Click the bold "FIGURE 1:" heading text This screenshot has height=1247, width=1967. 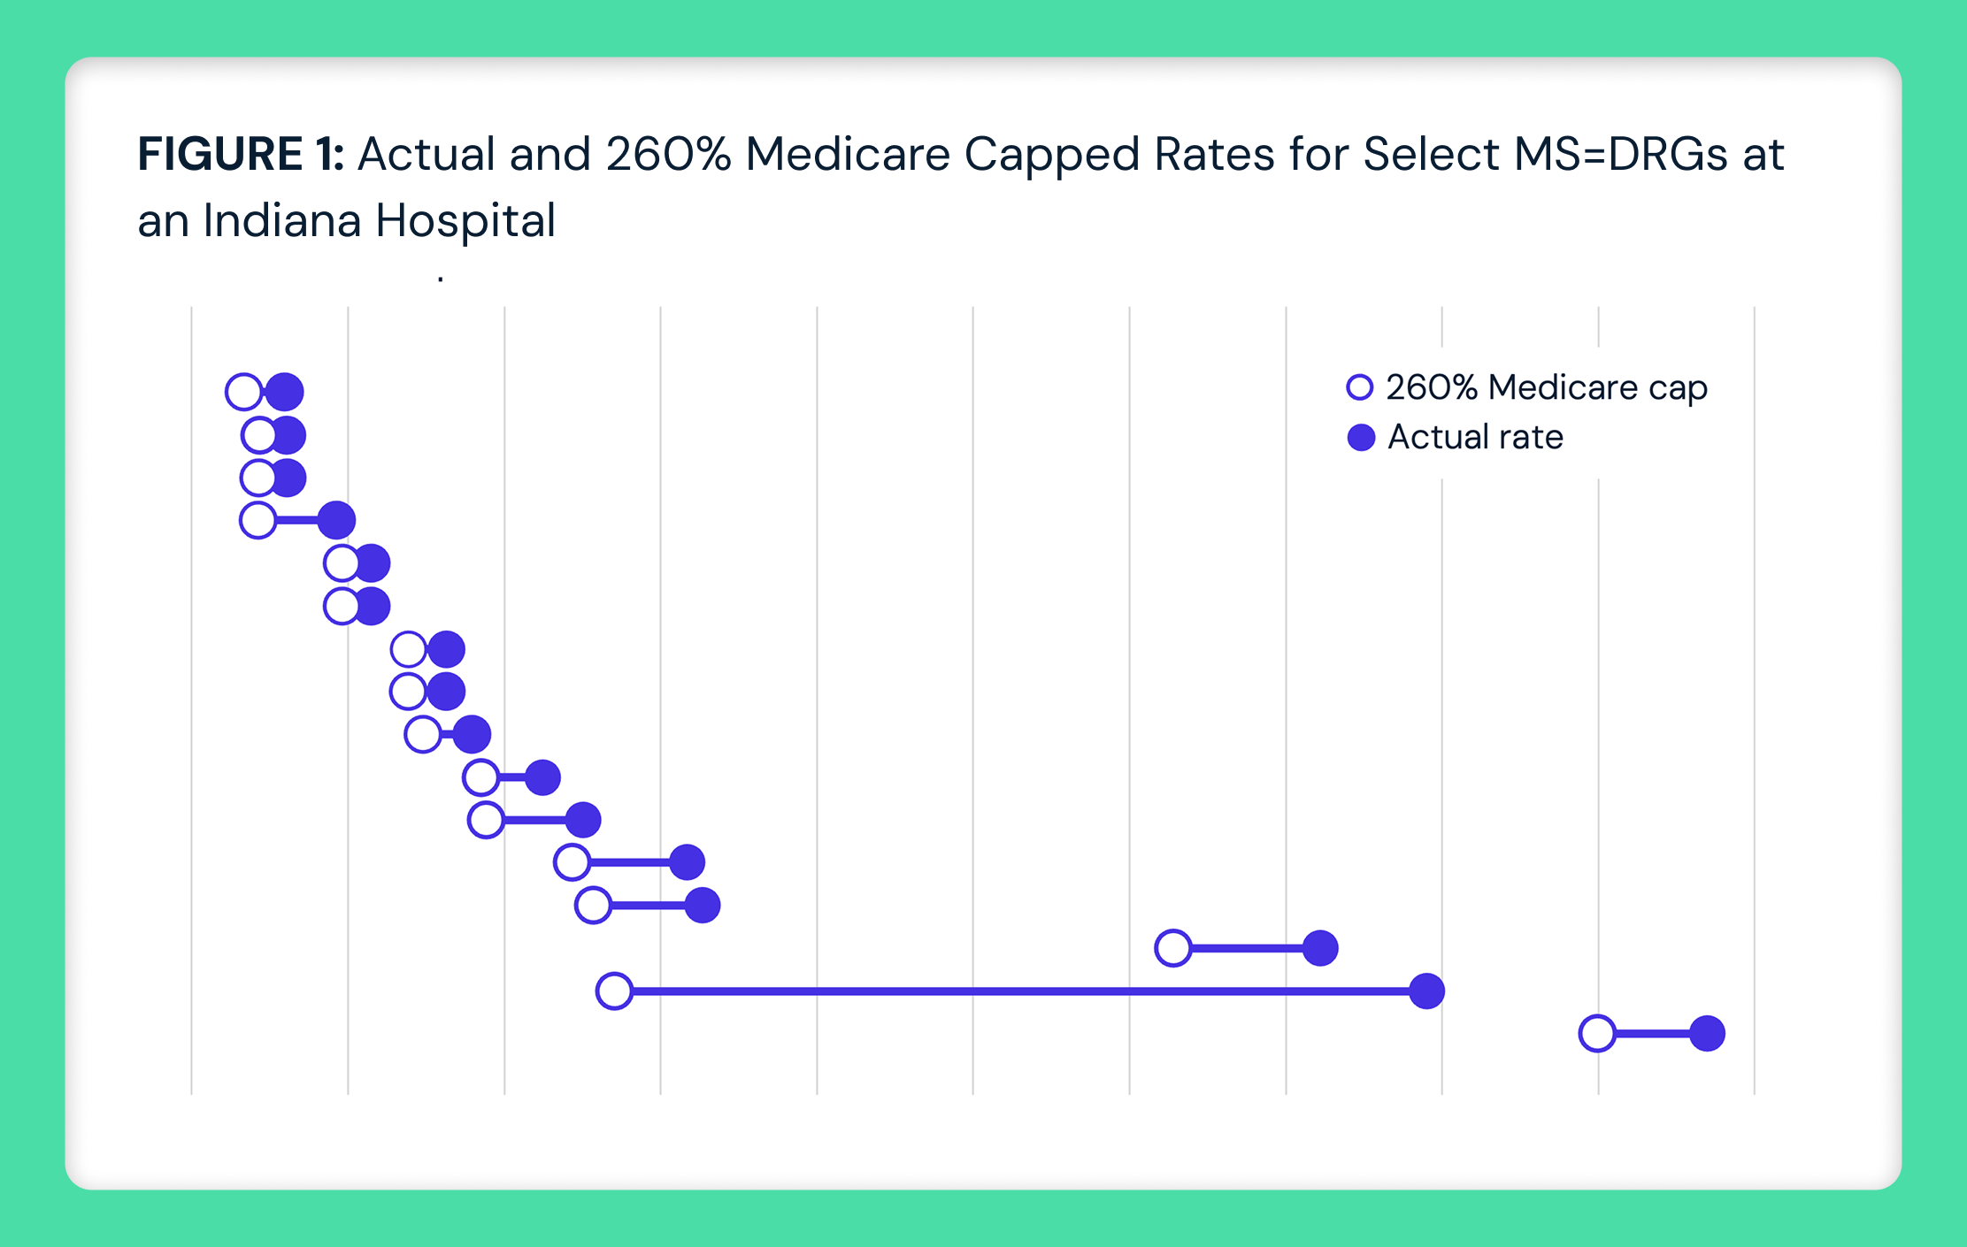[x=240, y=154]
